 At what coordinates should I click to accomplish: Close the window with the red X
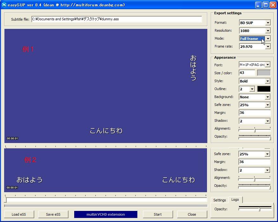click(273, 5)
